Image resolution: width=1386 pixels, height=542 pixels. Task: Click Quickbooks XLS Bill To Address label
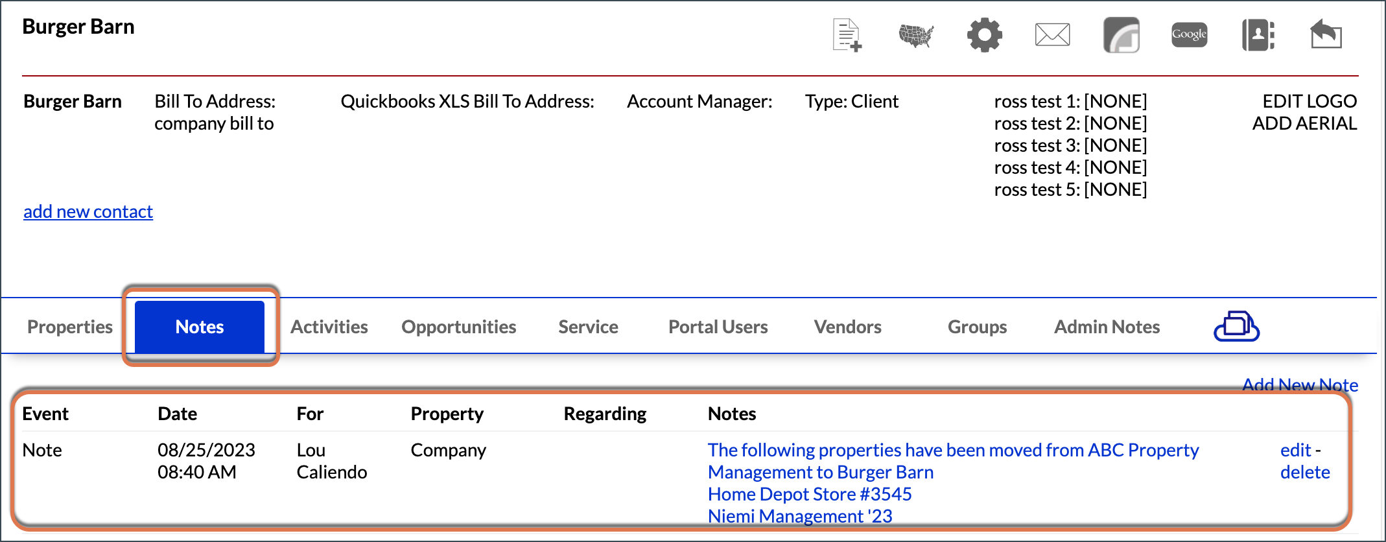(467, 101)
